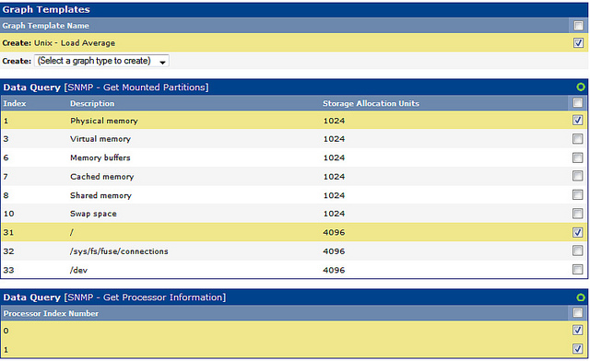Toggle select-all checkbox in Graph Template Name header

click(578, 26)
